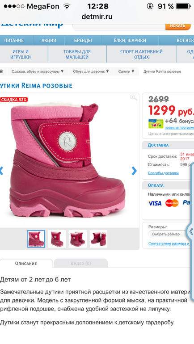Expand the Сапоги breadcrumb dropdown
This screenshot has height=344, width=194.
(x=126, y=71)
